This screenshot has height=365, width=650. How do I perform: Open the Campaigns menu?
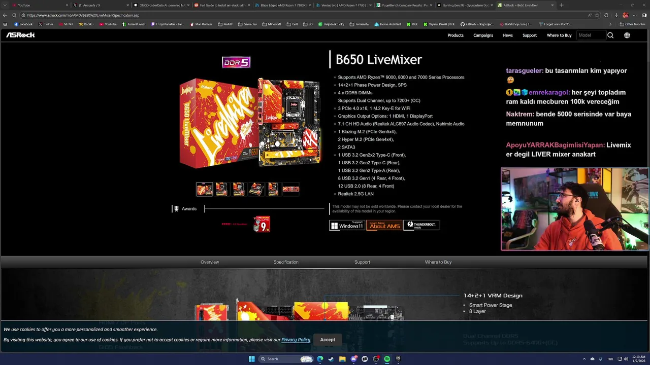tap(483, 35)
